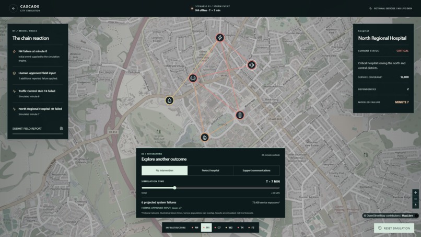This screenshot has height=237, width=421.
Task: Click the document icon beside Submit Field Report
Action: tap(61, 128)
